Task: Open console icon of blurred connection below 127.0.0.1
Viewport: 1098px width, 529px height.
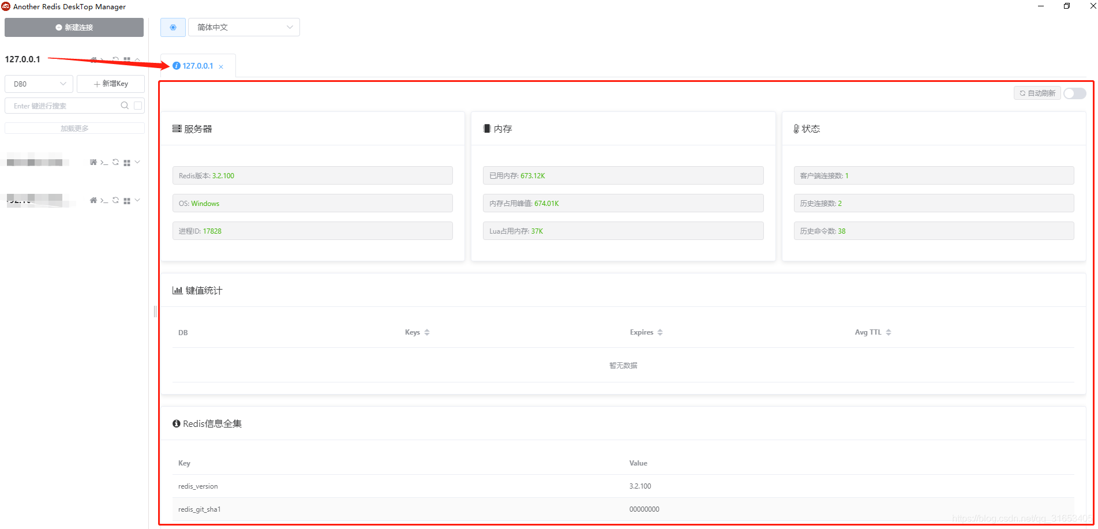Action: (104, 162)
